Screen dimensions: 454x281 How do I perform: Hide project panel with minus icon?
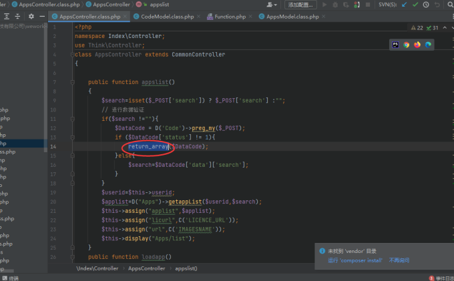(42, 17)
